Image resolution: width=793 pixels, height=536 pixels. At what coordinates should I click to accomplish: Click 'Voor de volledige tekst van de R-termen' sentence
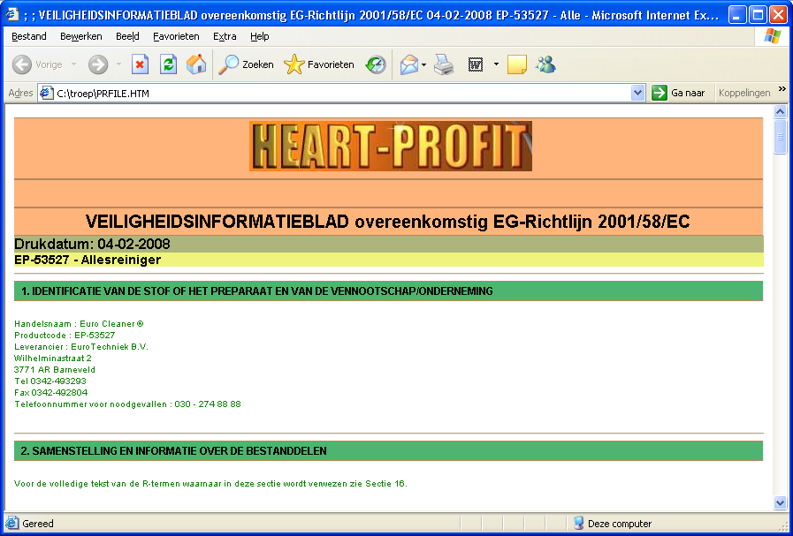[210, 484]
